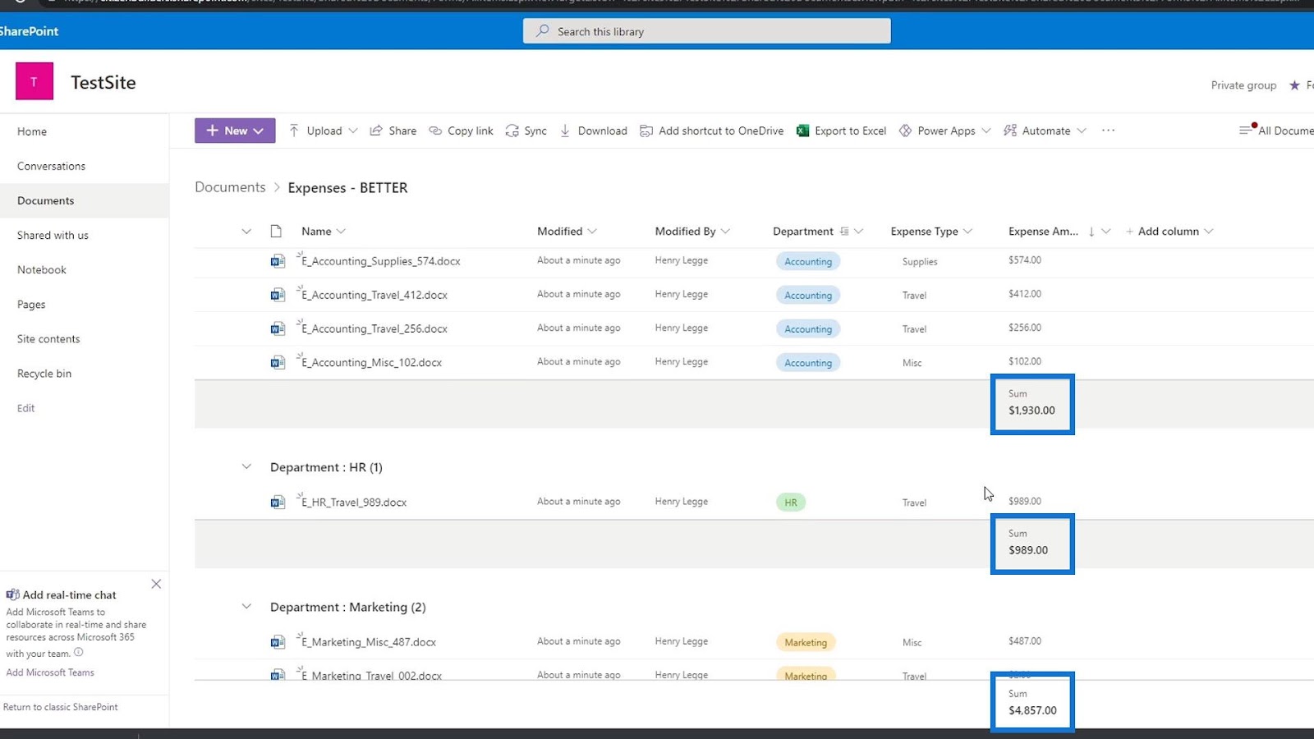The image size is (1314, 739).
Task: Click the Department column filter icon
Action: (x=844, y=232)
